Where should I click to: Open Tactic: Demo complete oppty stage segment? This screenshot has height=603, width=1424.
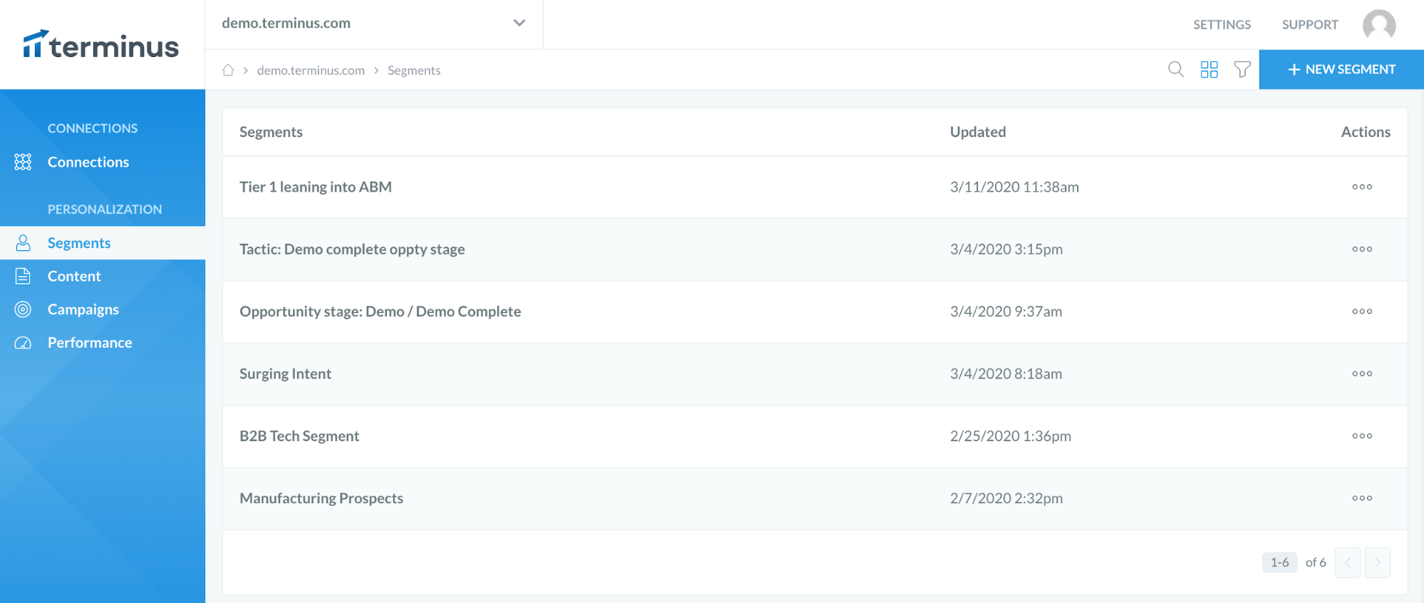tap(352, 249)
